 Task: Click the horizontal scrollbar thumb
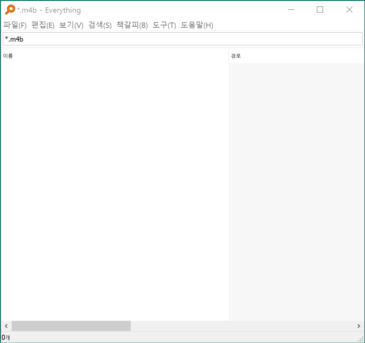point(71,326)
